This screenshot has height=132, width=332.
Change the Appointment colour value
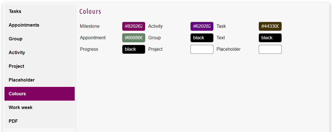(134, 38)
